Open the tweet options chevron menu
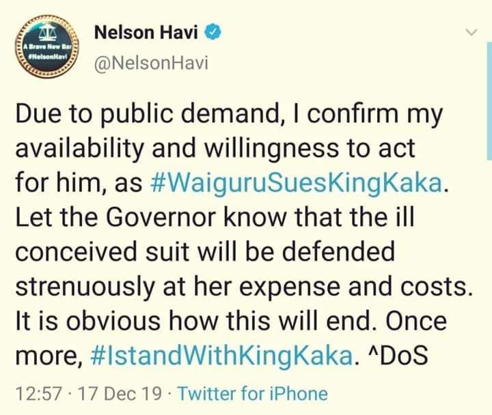The width and height of the screenshot is (492, 415). [x=471, y=32]
